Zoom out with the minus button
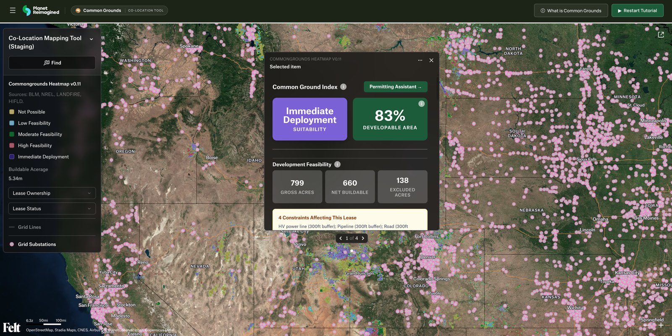Image resolution: width=672 pixels, height=336 pixels. (646, 325)
